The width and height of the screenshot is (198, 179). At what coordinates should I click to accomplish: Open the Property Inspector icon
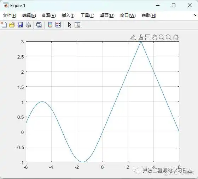click(77, 25)
